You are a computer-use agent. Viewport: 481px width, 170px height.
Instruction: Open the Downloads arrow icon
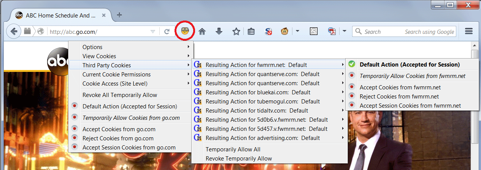[x=219, y=32]
